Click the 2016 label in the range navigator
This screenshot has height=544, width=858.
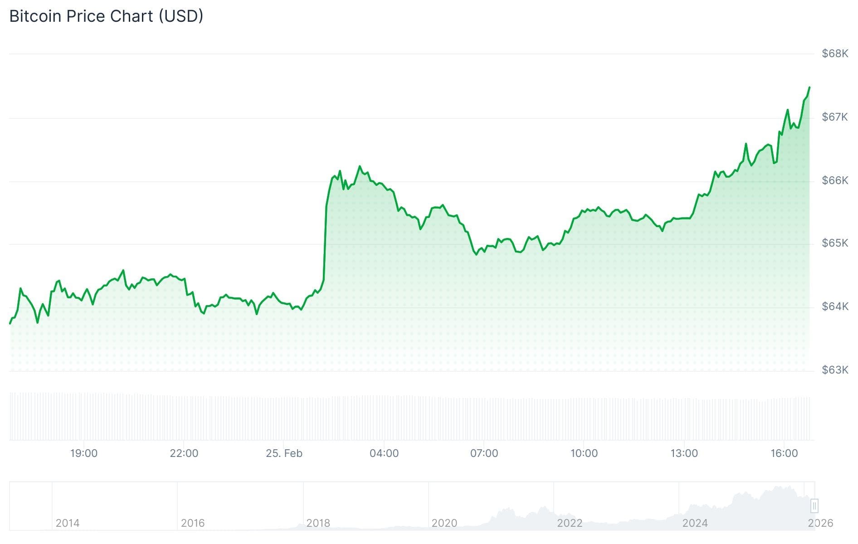[193, 523]
